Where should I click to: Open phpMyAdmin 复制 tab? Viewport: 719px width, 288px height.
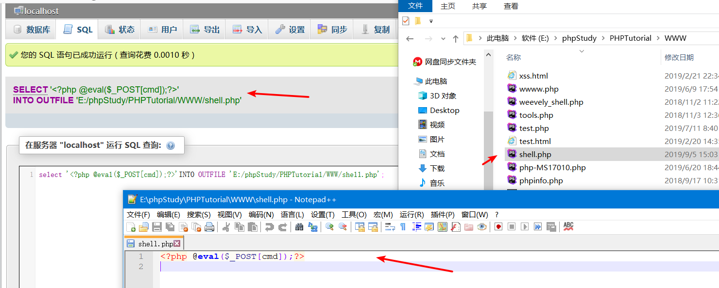coord(375,30)
